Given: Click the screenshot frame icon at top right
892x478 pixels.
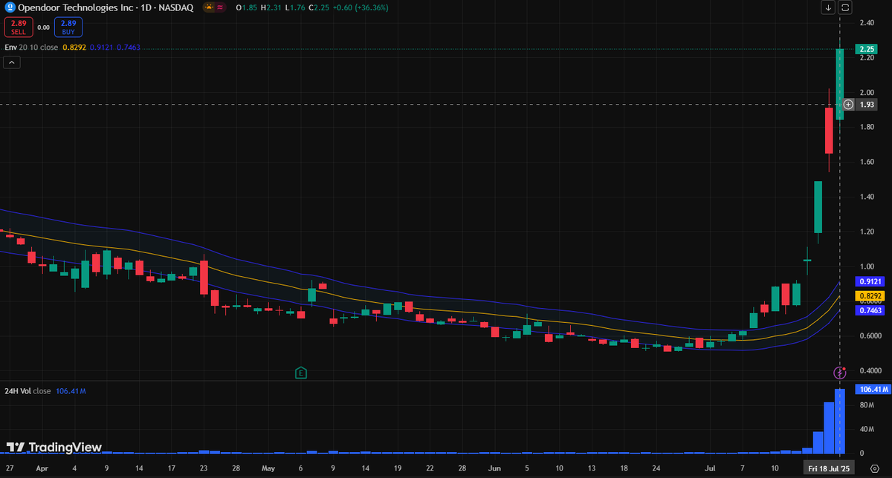Looking at the screenshot, I should click(846, 7).
